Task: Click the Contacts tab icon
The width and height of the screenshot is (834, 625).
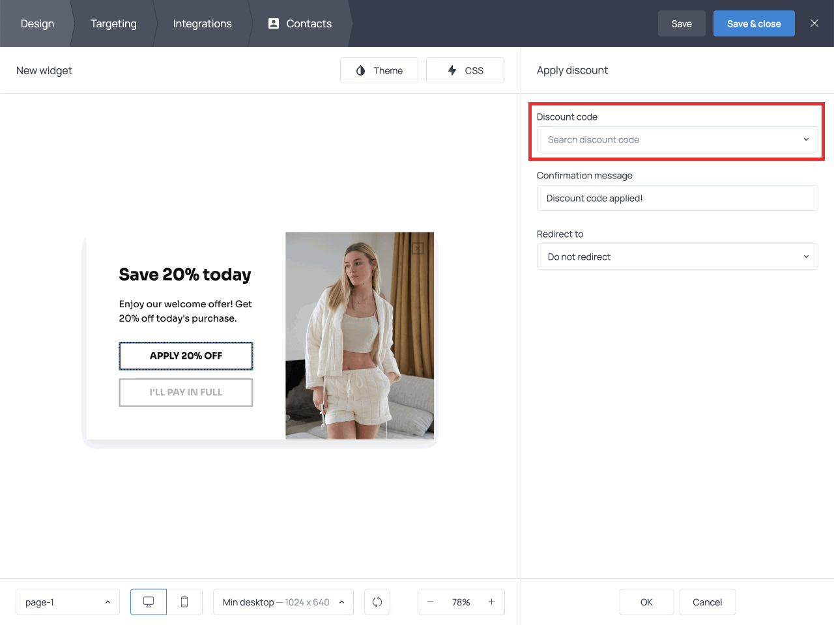Action: coord(273,23)
